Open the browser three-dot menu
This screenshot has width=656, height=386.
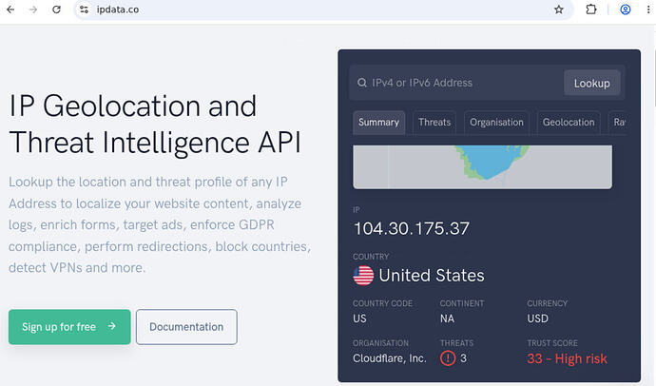tap(648, 10)
